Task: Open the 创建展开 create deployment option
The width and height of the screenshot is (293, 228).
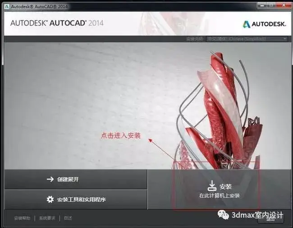Action: [x=76, y=179]
